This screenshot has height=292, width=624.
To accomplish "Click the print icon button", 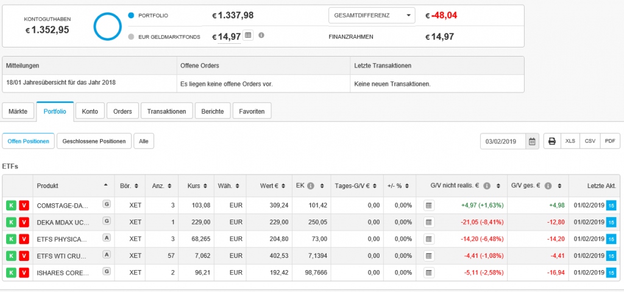I will [552, 141].
